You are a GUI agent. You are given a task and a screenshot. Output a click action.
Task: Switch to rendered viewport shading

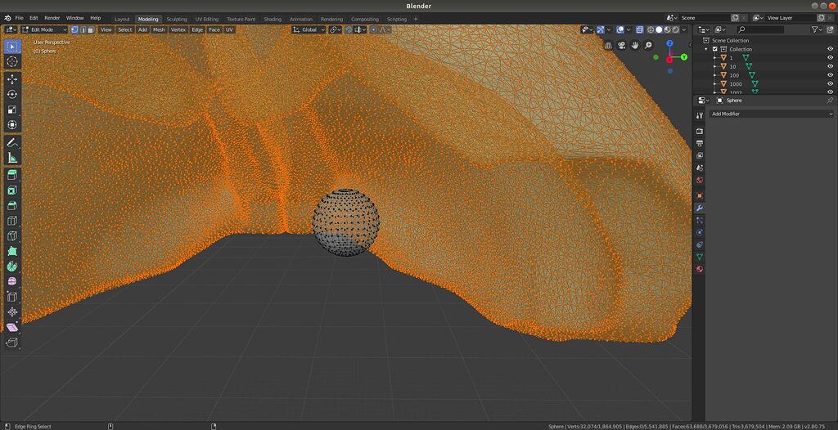coord(675,30)
